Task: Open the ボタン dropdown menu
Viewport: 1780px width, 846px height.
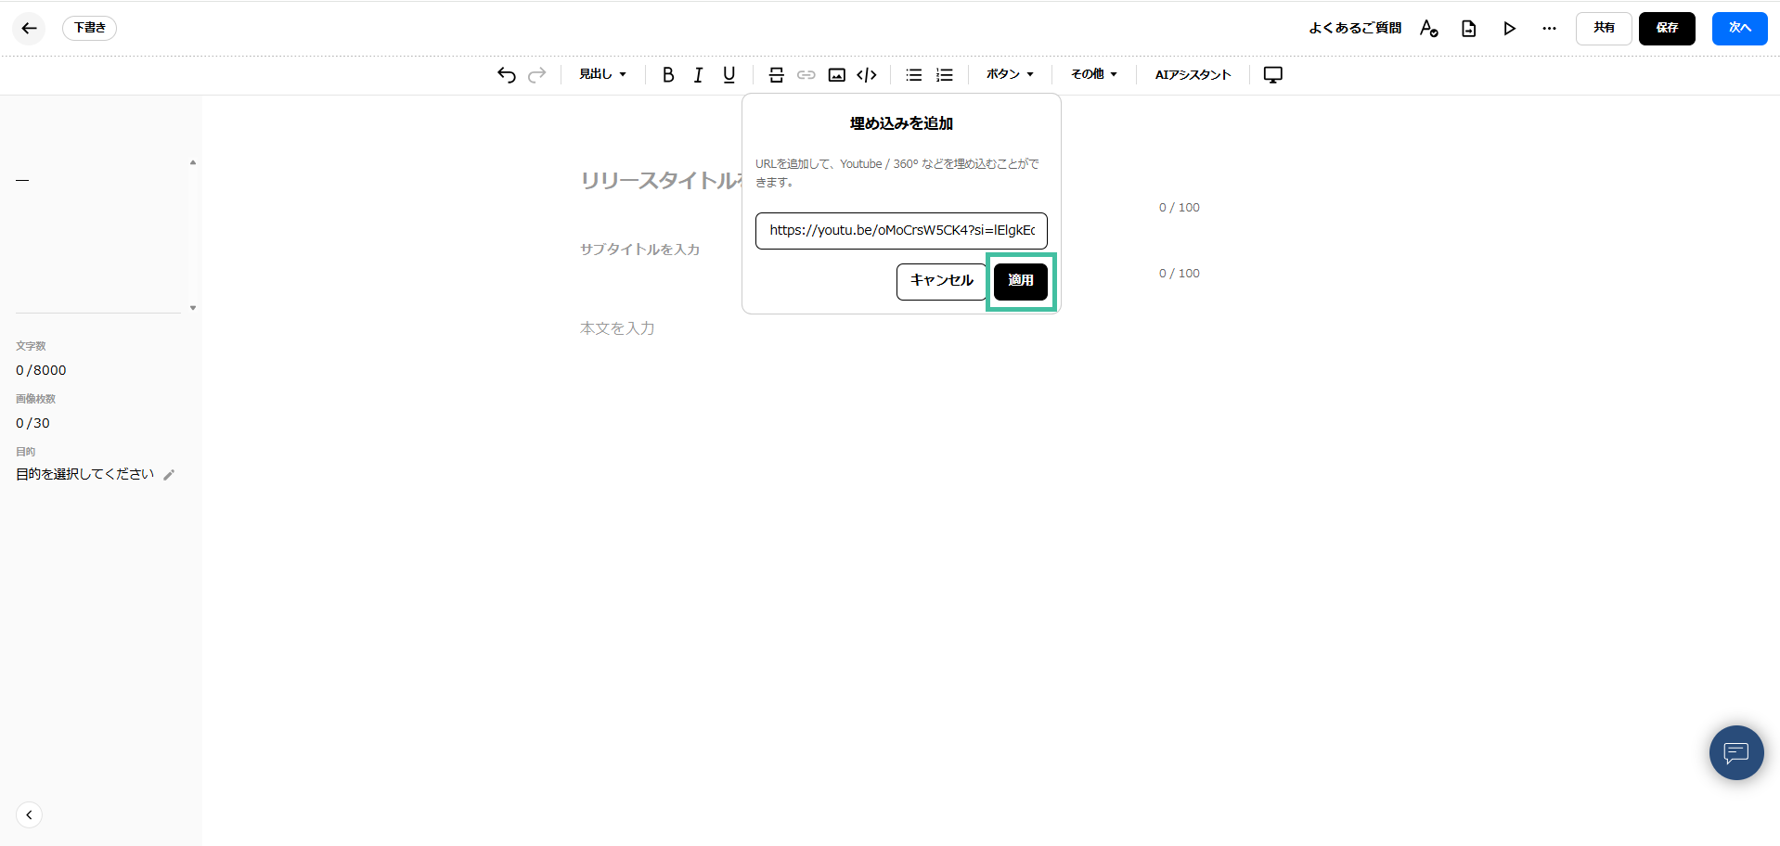Action: point(1010,74)
